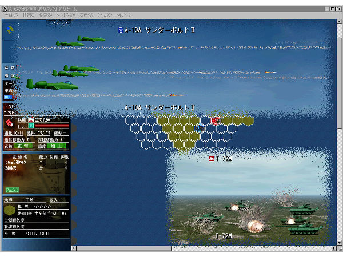Open the ゲーム(G) menu
This screenshot has height=257, width=343.
pos(105,15)
